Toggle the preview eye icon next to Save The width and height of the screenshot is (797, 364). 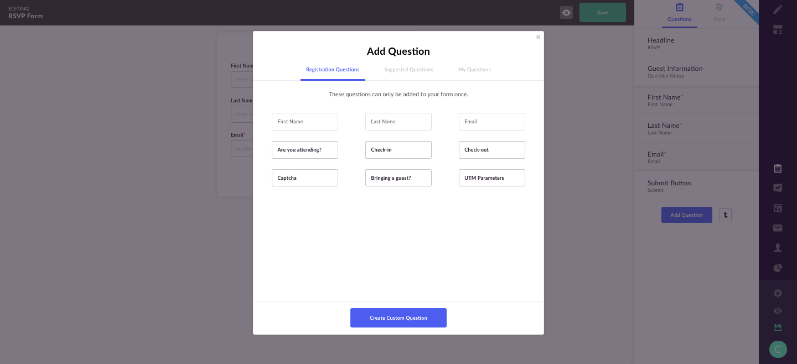tap(566, 12)
